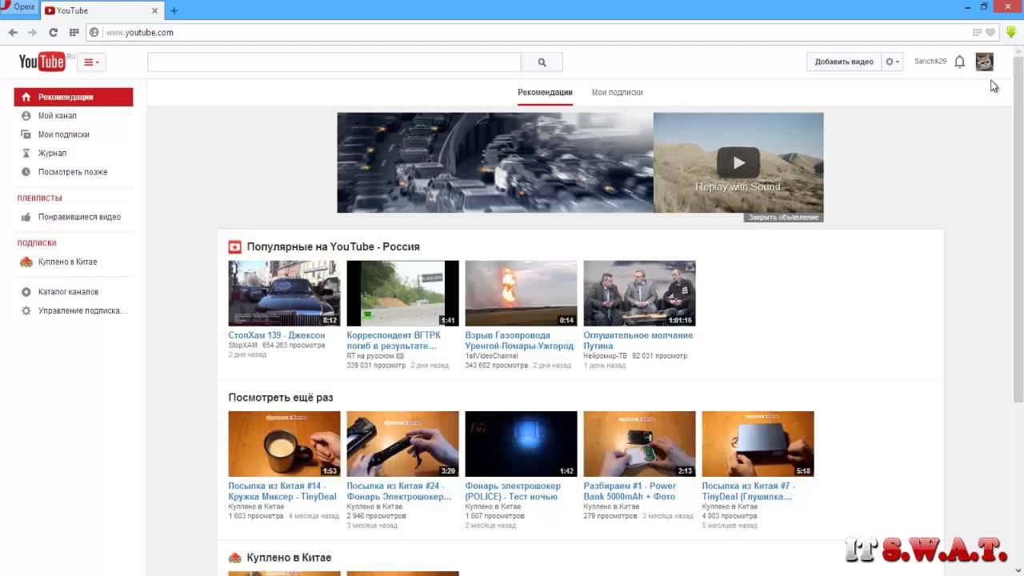Click the ПОДПИСКИ sidebar heading

[x=37, y=242]
